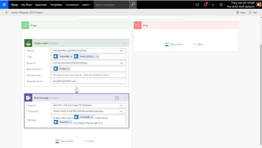Go back using the left arrow
Viewport: 262px width, 148px height.
pos(7,12)
